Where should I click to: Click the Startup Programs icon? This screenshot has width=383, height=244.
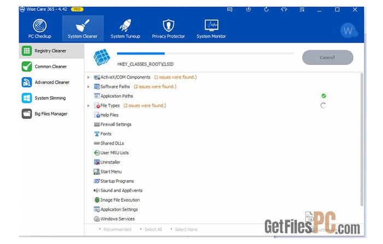[x=97, y=181]
